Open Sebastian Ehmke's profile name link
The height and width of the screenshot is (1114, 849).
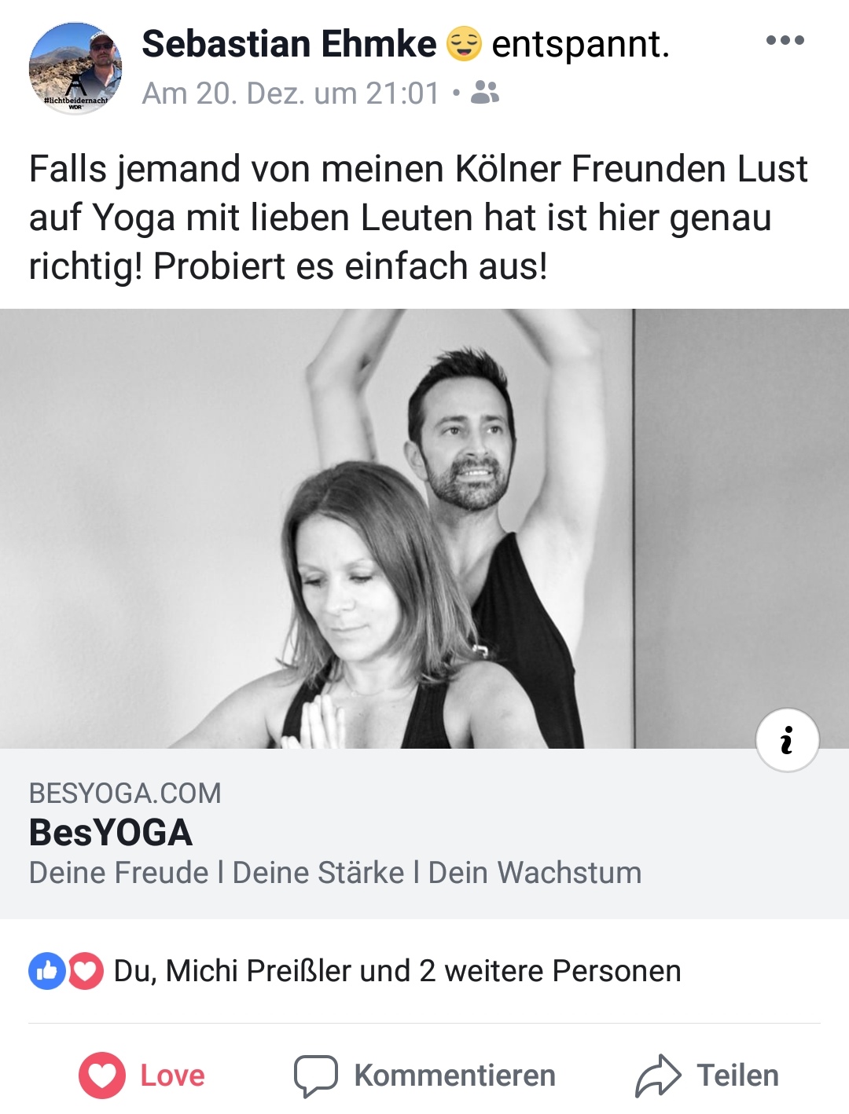coord(289,44)
